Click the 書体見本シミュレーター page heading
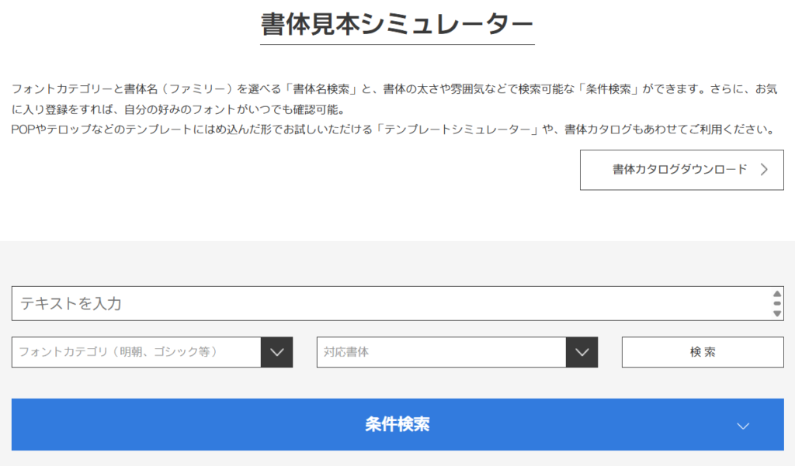Viewport: 795px width, 466px height. tap(397, 24)
